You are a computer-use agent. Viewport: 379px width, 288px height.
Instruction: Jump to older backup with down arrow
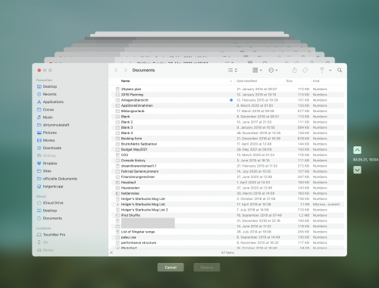tap(357, 170)
